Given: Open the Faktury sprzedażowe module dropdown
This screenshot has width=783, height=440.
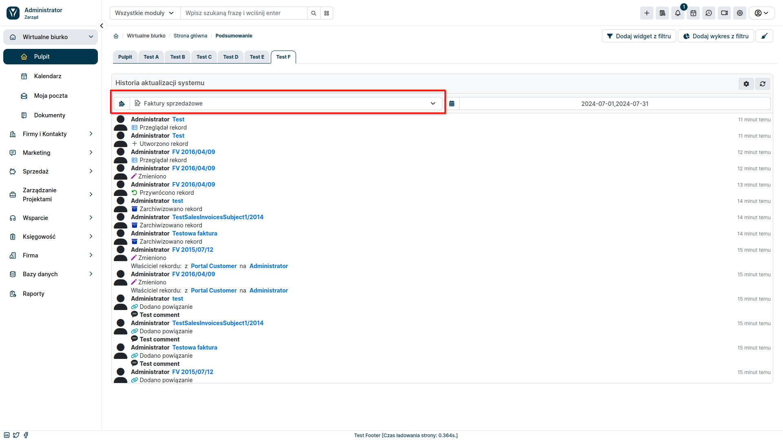Looking at the screenshot, I should [x=286, y=103].
